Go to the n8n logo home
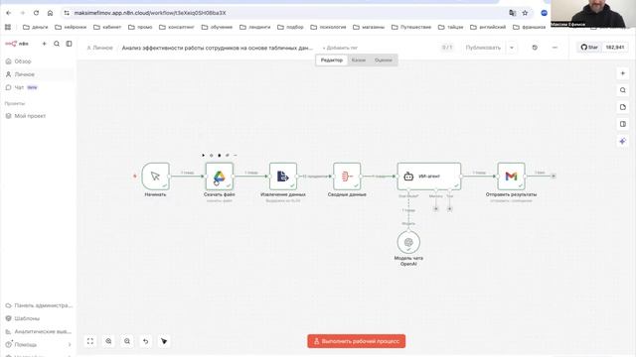Viewport: 636px width, 357px height. pos(17,44)
